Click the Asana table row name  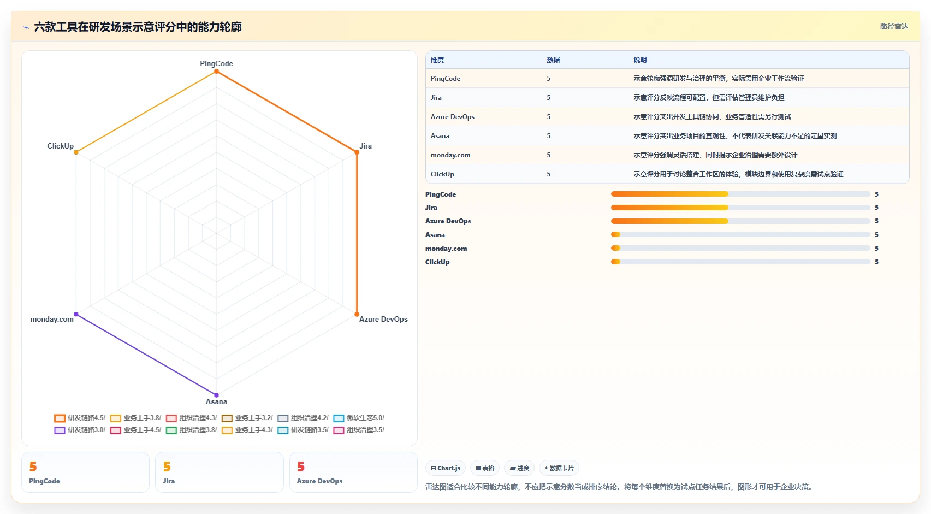tap(440, 136)
